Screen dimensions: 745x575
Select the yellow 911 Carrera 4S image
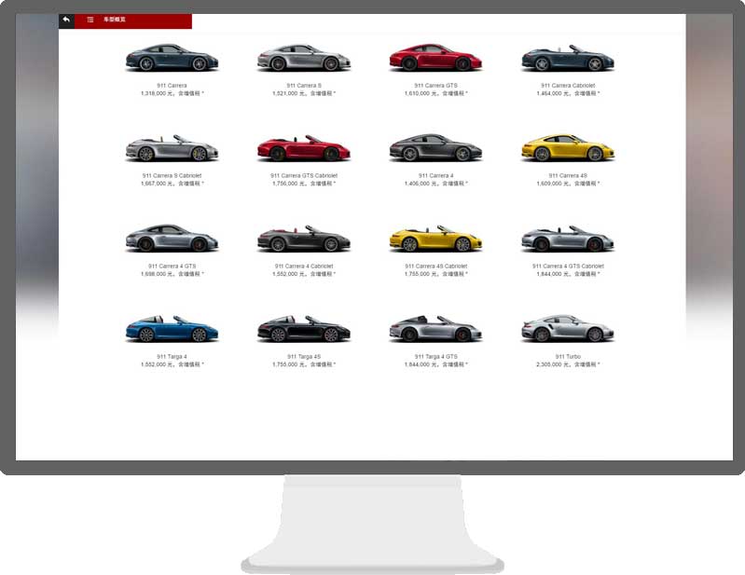pyautogui.click(x=568, y=148)
